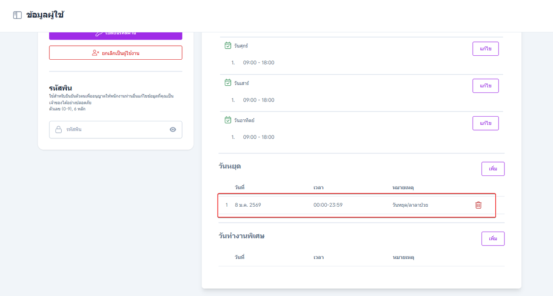
Task: Select the วันหยุด/ลาลาป่วย holiday row
Action: [x=355, y=205]
